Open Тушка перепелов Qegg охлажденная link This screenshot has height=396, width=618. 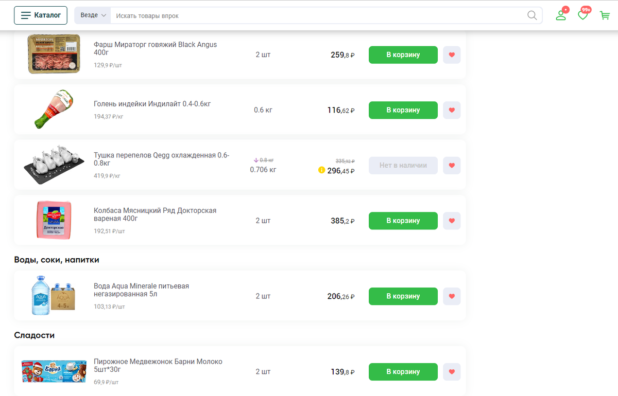pyautogui.click(x=162, y=159)
